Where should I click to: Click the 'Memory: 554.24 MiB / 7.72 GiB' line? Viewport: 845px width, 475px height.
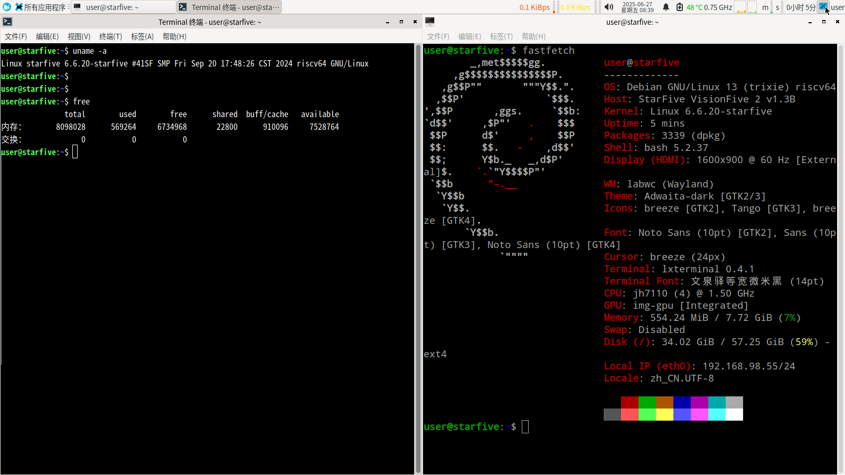point(702,318)
